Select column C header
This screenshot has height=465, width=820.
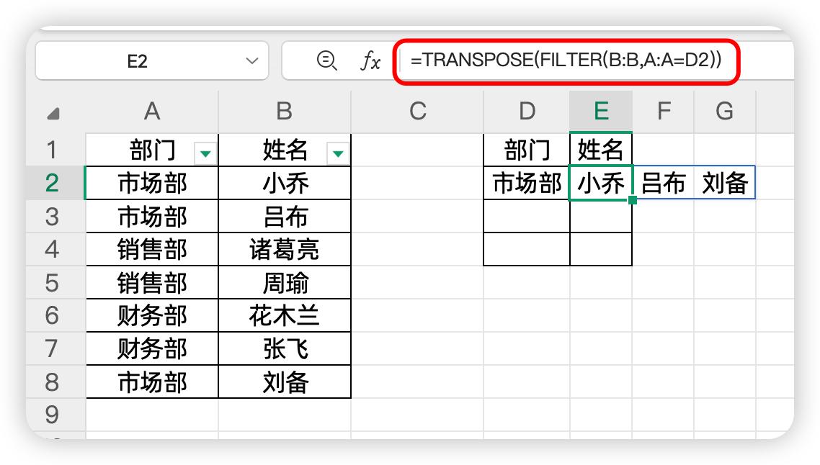coord(417,111)
